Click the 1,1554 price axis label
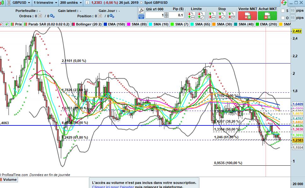The width and height of the screenshot is (305, 188). (298, 147)
